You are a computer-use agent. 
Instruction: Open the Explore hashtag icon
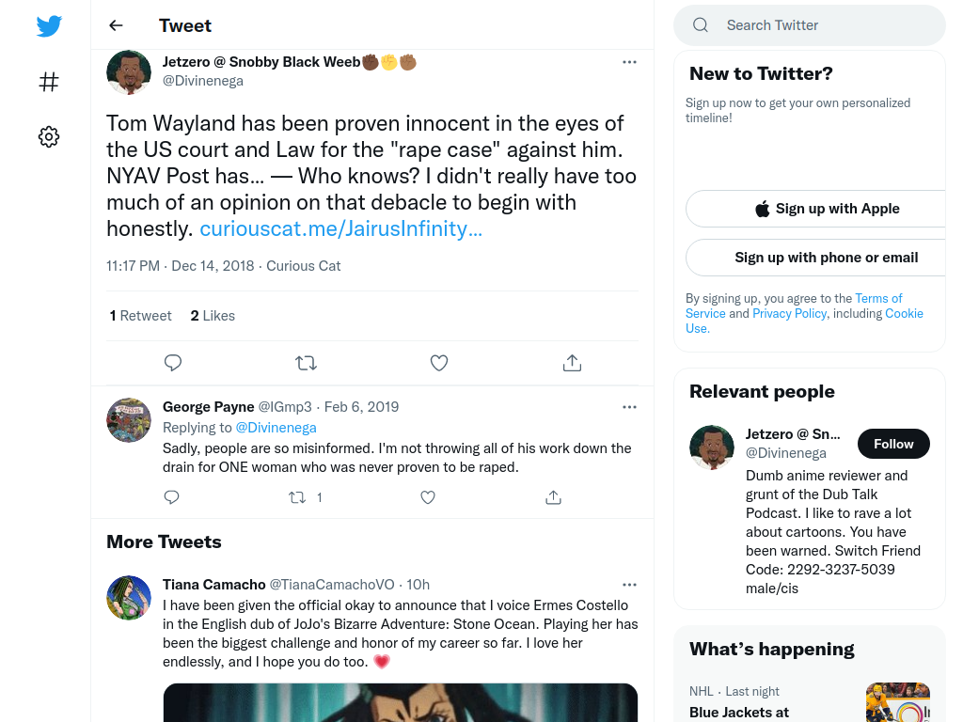(49, 82)
